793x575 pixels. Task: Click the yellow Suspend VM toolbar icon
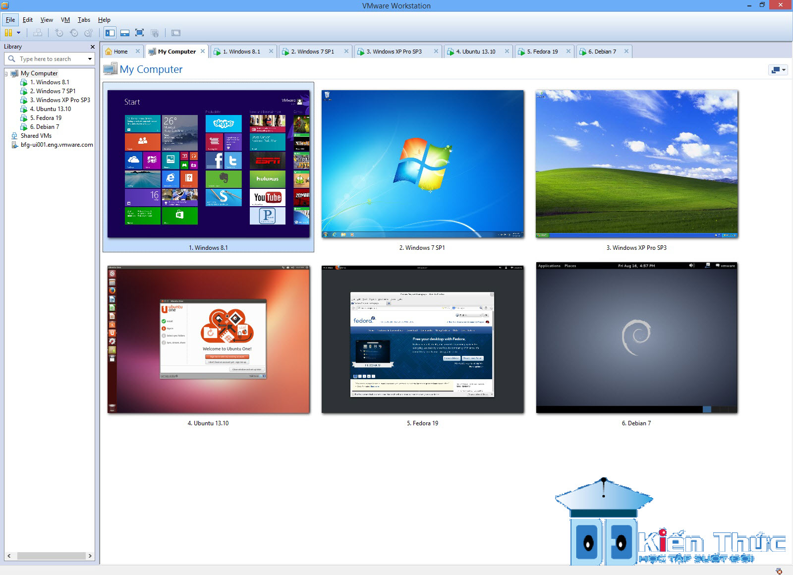pos(8,33)
